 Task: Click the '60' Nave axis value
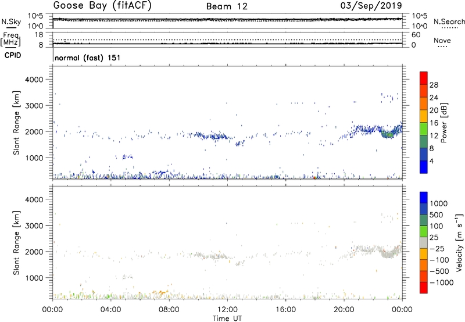pos(416,35)
